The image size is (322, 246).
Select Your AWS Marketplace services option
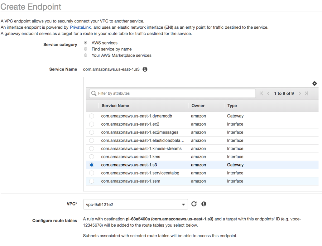coord(86,55)
